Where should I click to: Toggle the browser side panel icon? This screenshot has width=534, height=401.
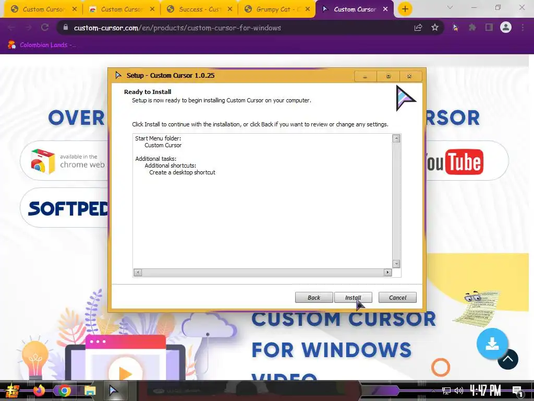(489, 28)
